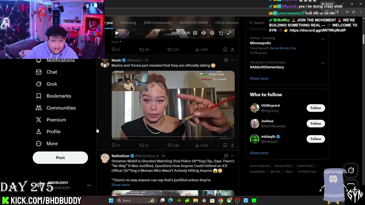Image resolution: width=365 pixels, height=205 pixels.
Task: Open the top video's settings gear
Action: [x=212, y=33]
